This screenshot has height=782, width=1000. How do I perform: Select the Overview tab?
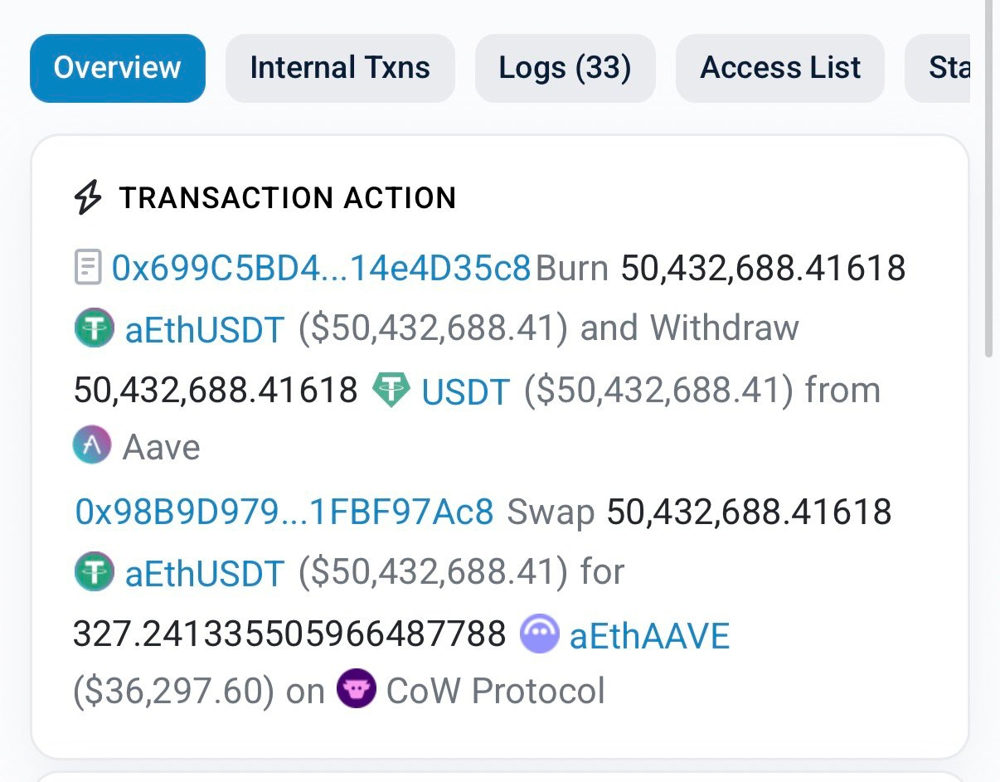117,68
